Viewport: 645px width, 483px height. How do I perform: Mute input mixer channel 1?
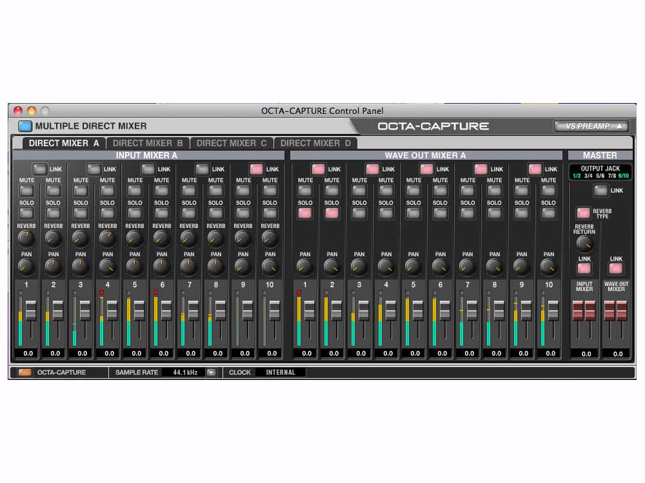tap(26, 191)
